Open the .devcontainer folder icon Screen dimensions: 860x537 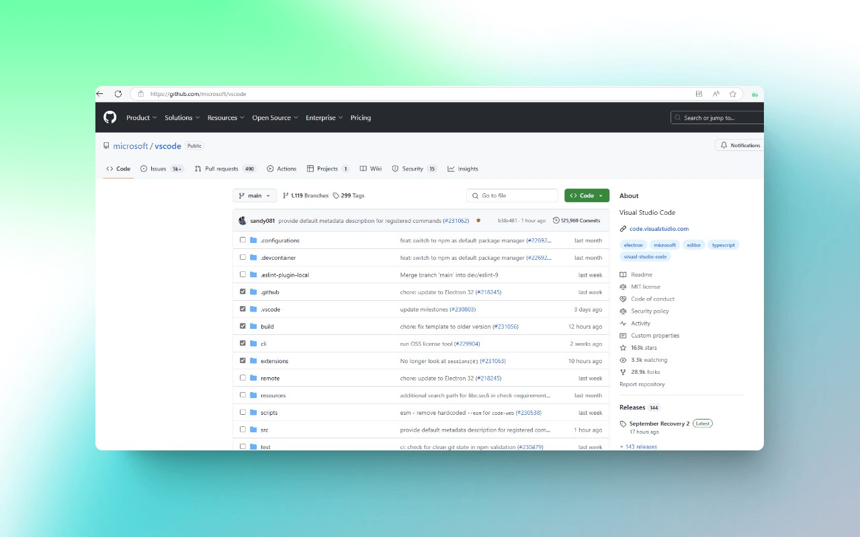click(253, 258)
